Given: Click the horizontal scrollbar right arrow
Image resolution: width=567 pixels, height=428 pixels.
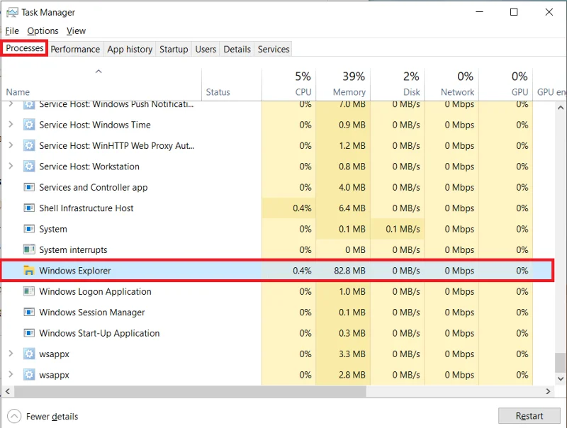Looking at the screenshot, I should pyautogui.click(x=548, y=391).
